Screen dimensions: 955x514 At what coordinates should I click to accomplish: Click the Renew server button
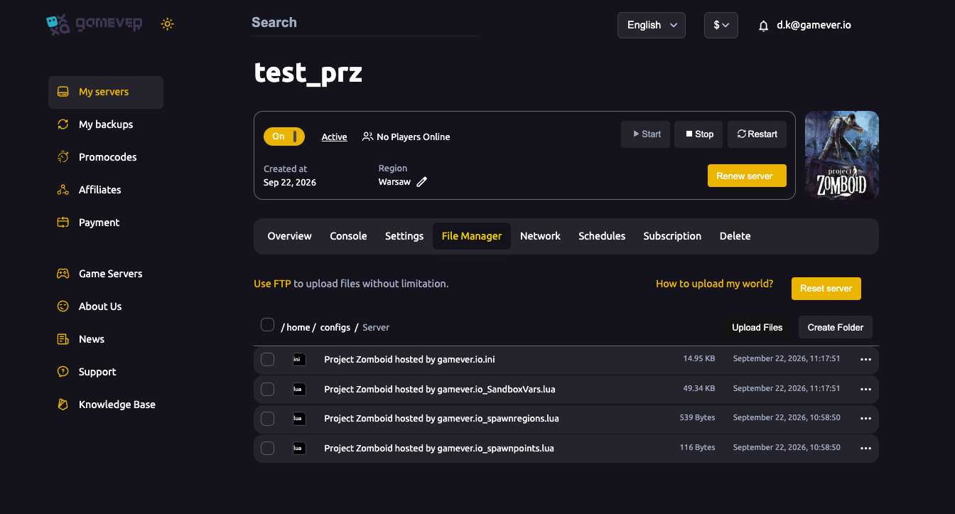click(747, 176)
